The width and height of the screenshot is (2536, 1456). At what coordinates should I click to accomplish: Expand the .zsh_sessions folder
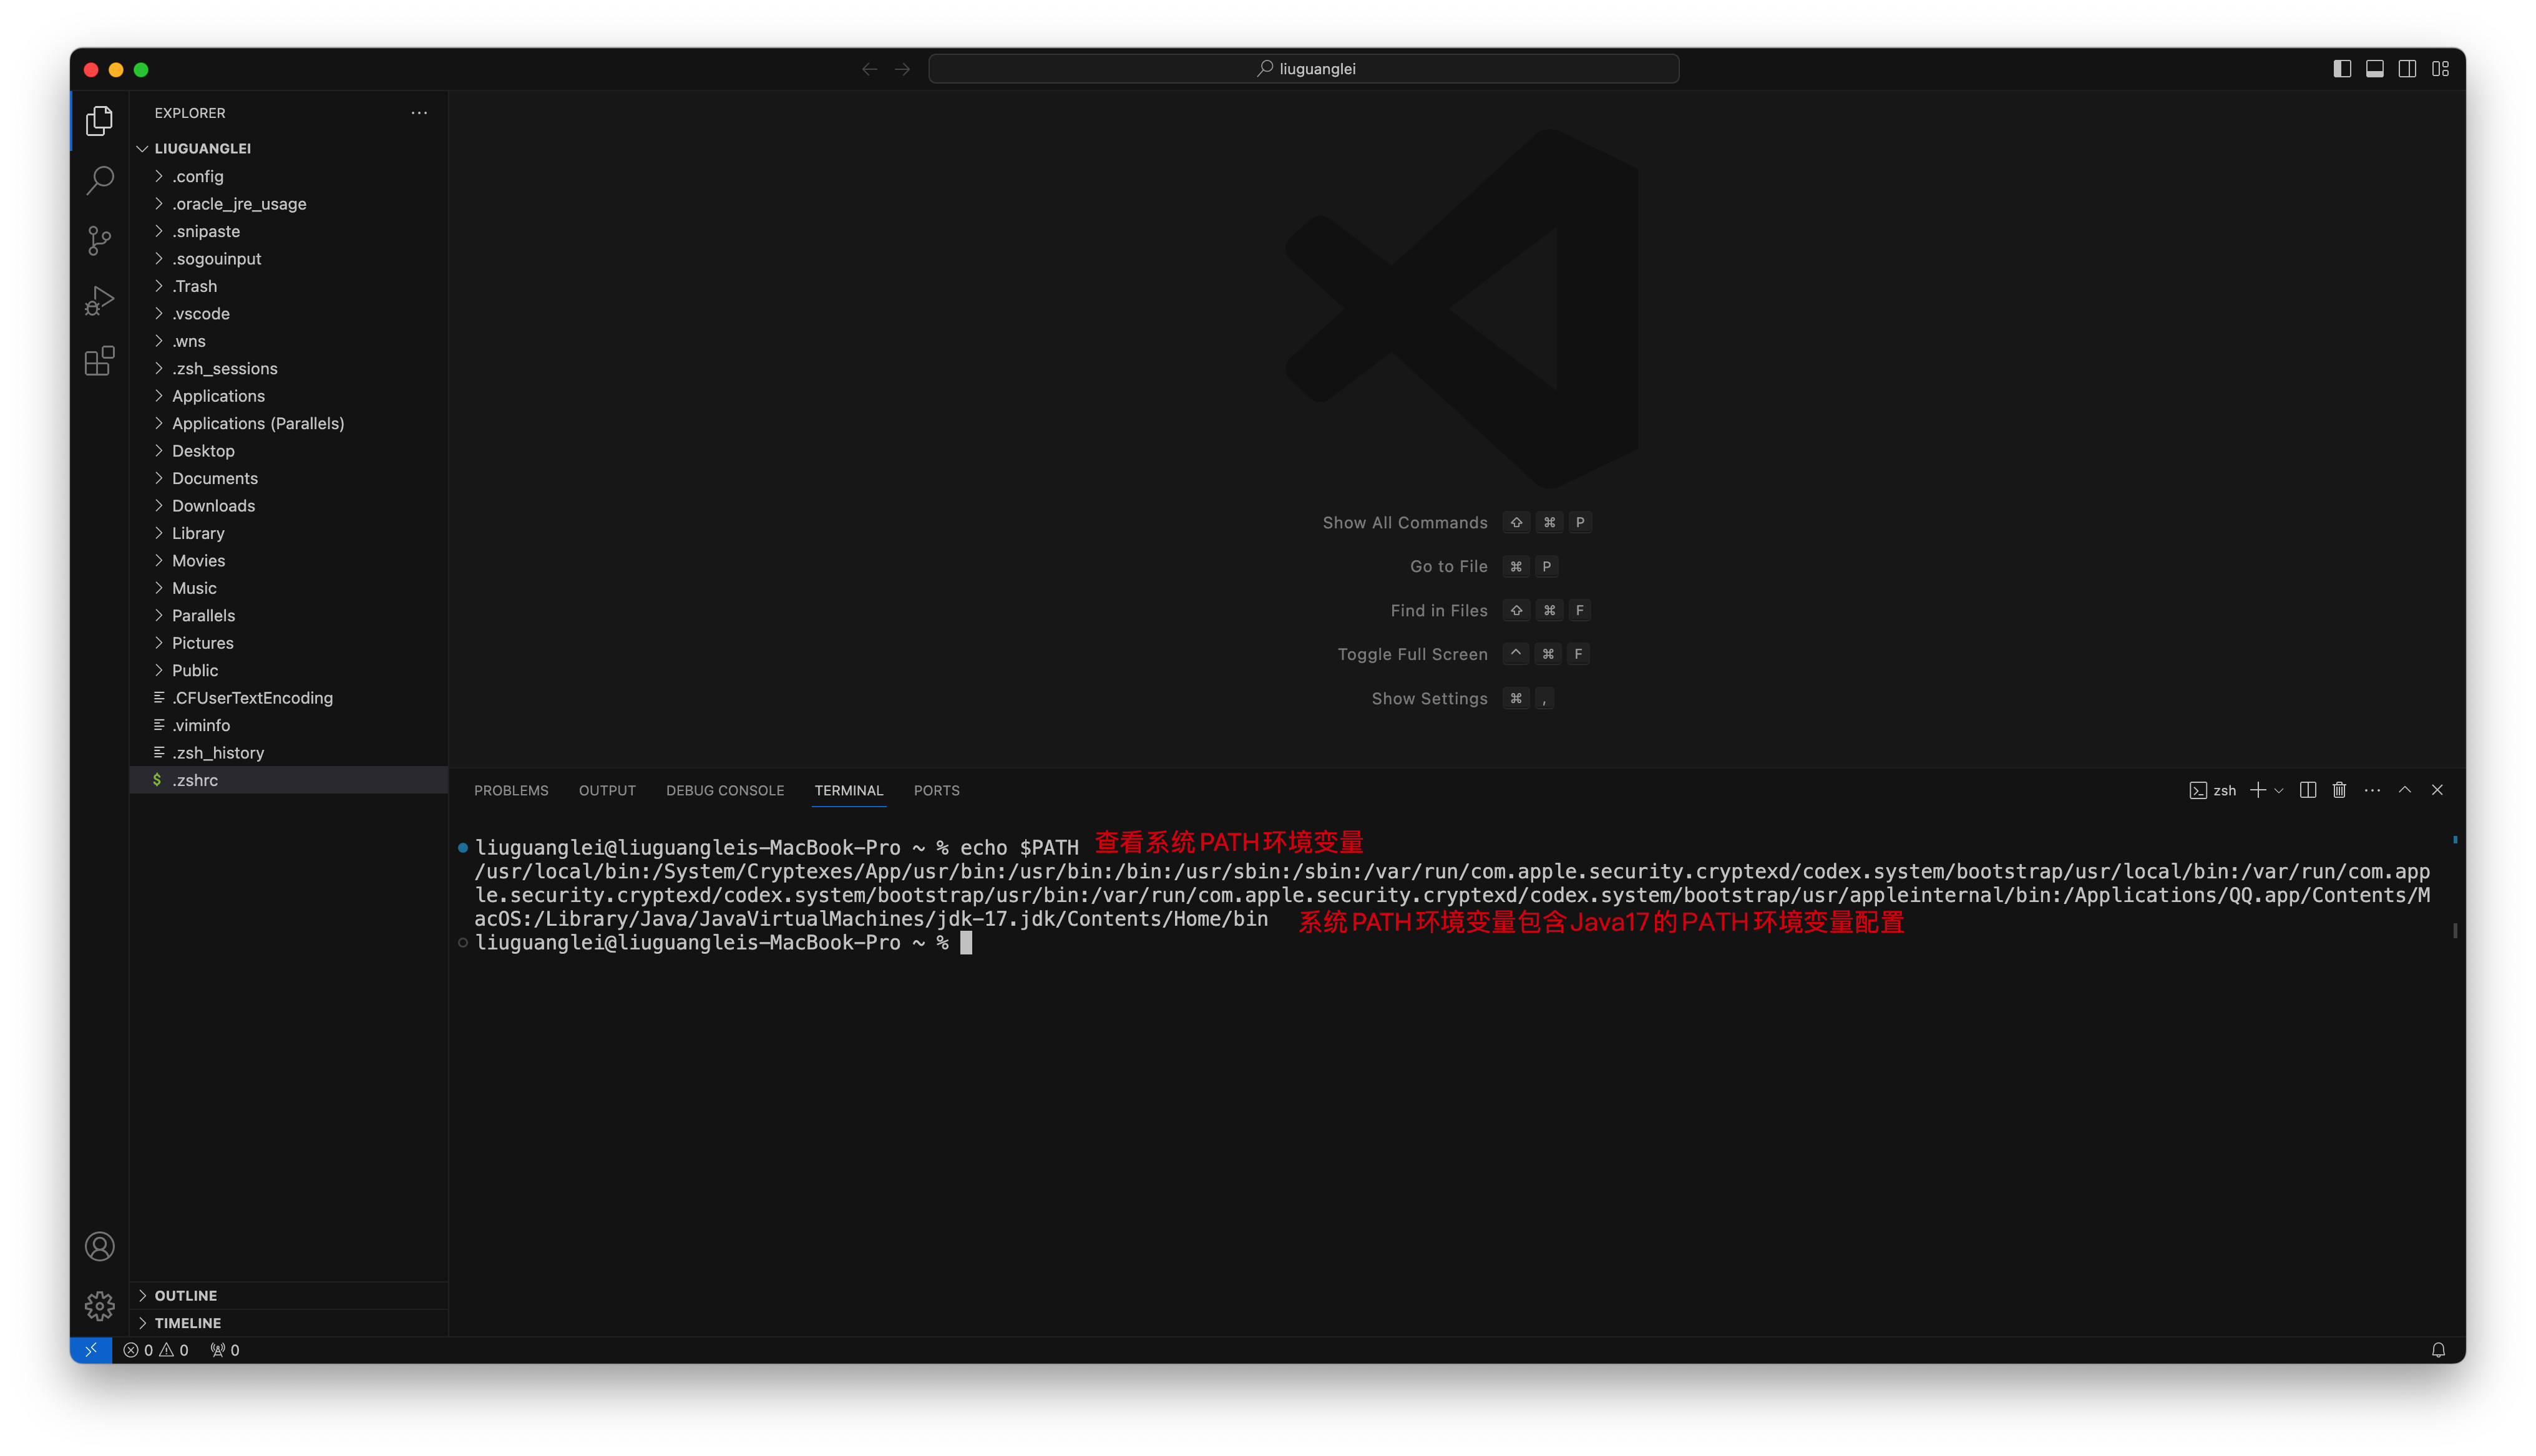pos(289,369)
